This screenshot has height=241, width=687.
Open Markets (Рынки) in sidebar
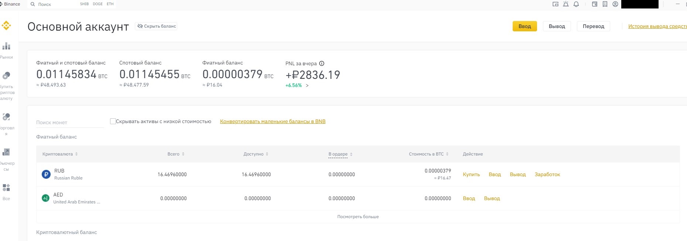point(6,51)
